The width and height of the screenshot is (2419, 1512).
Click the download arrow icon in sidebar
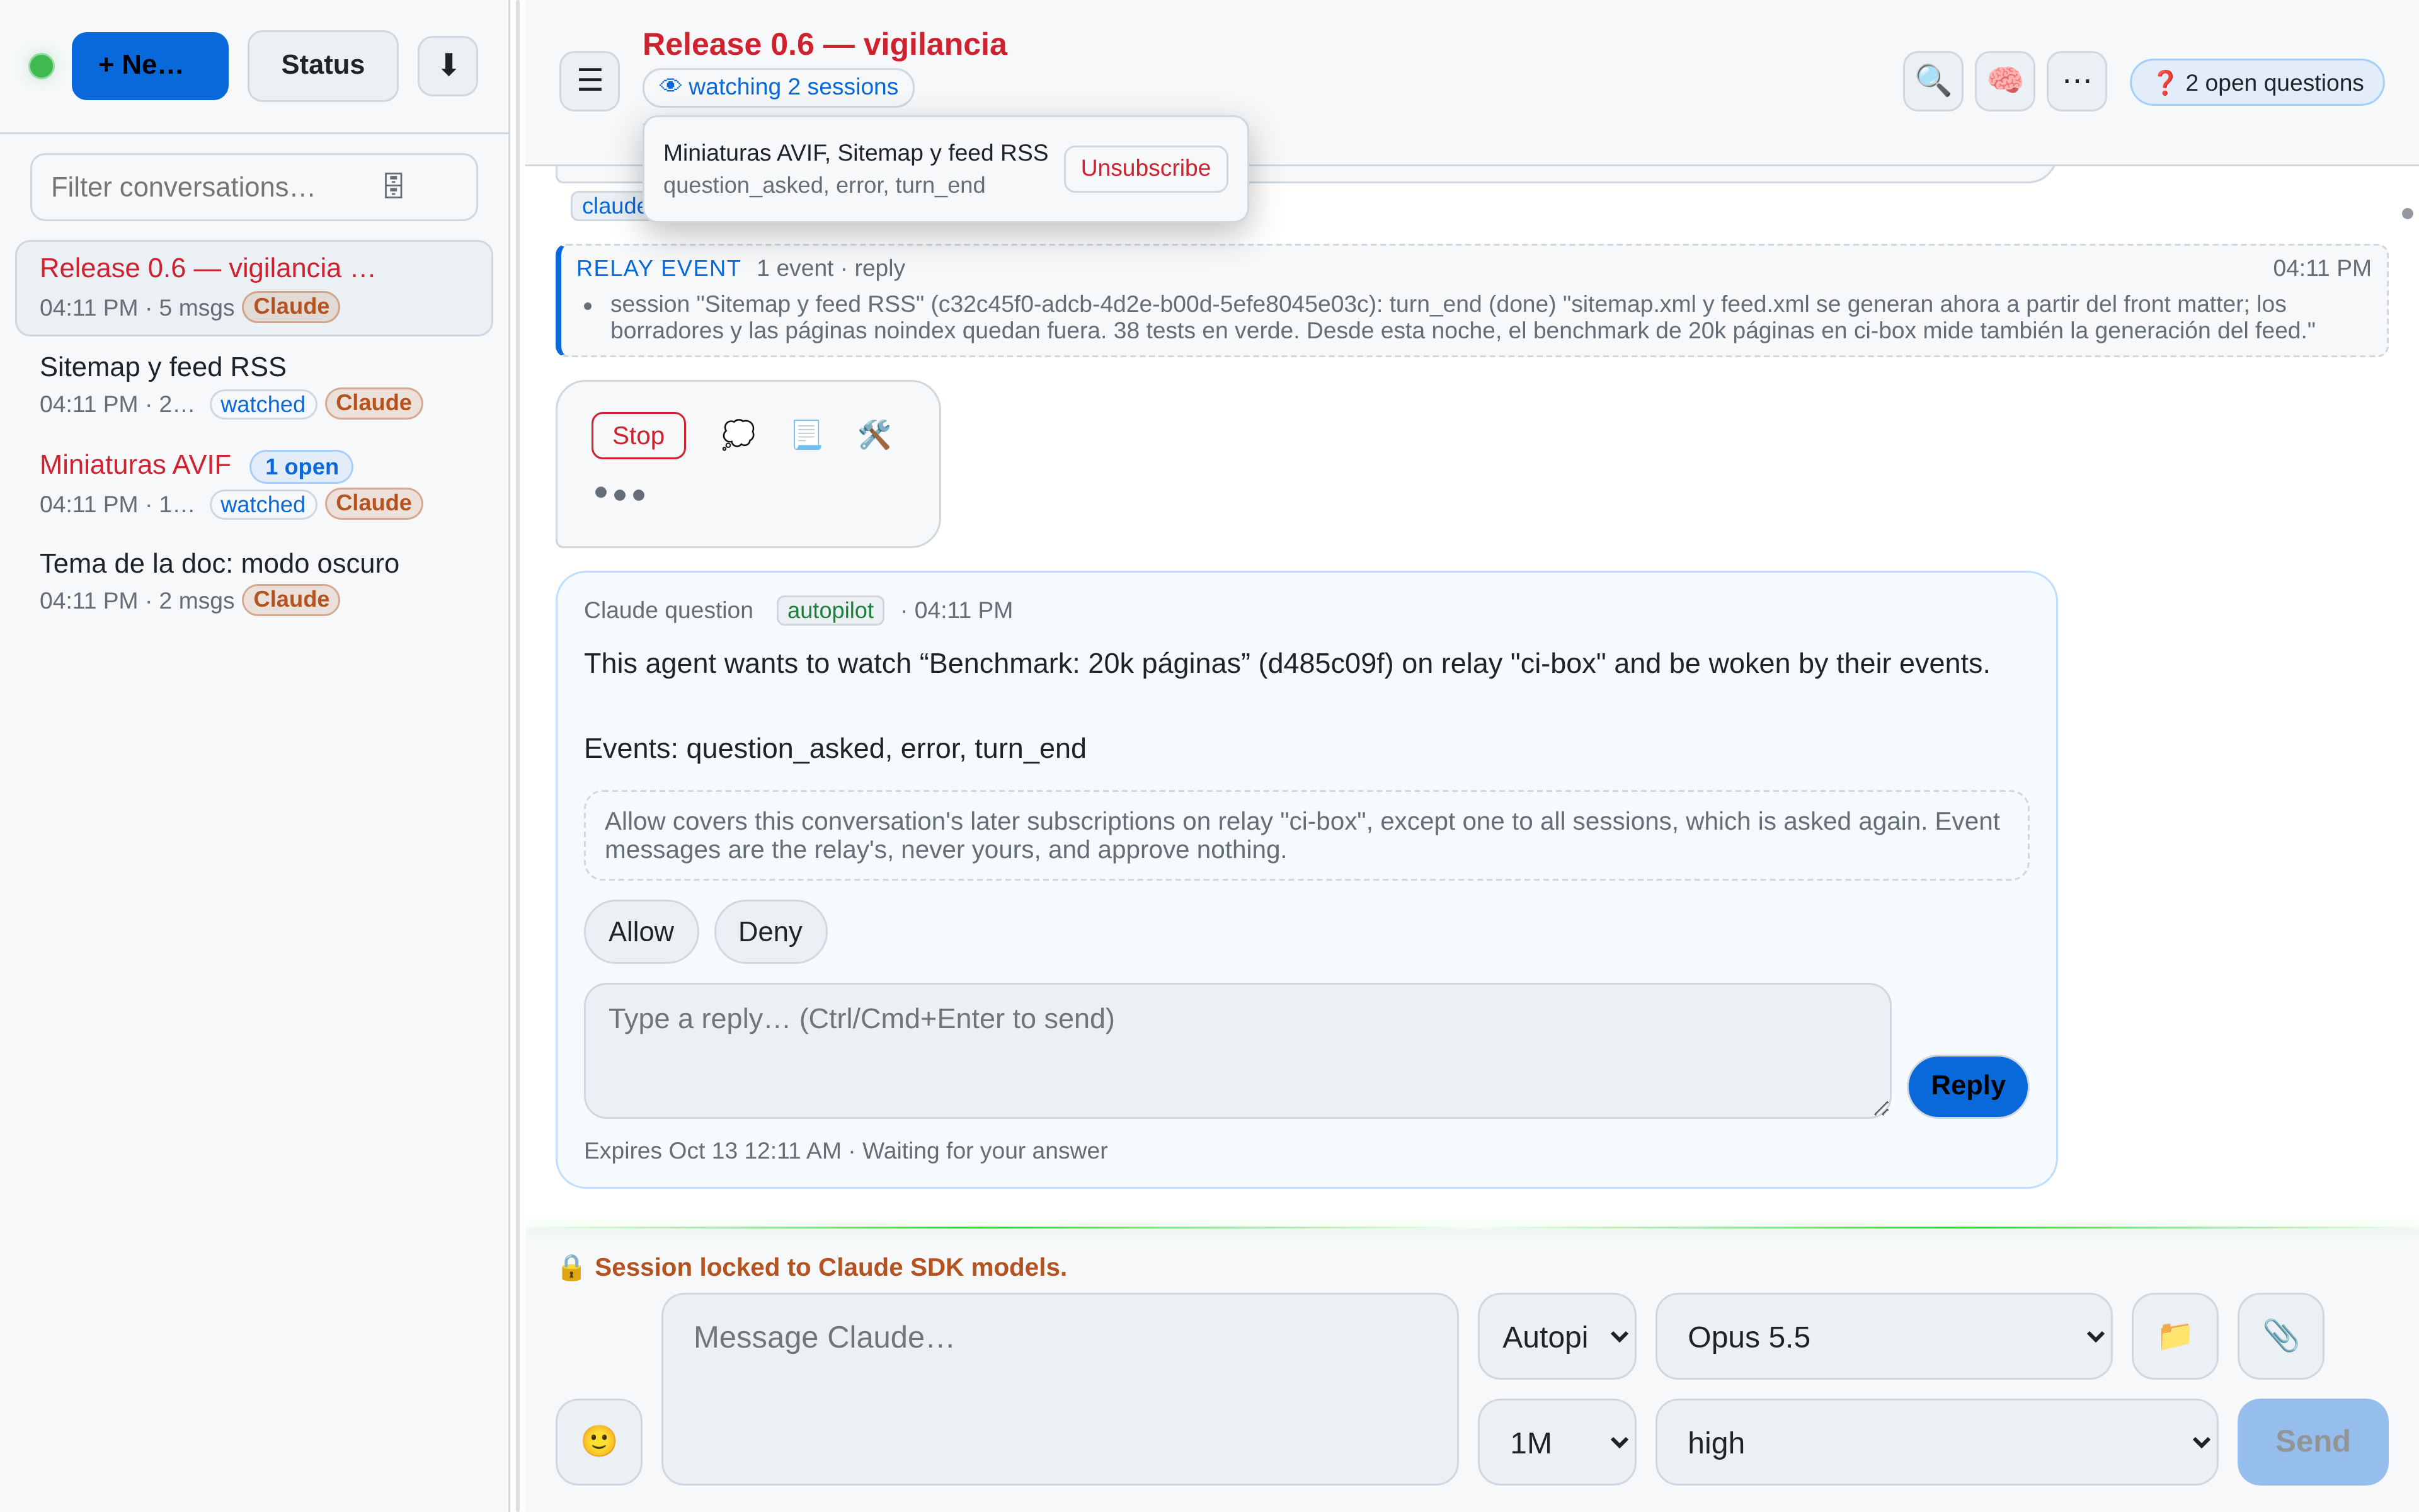coord(448,66)
